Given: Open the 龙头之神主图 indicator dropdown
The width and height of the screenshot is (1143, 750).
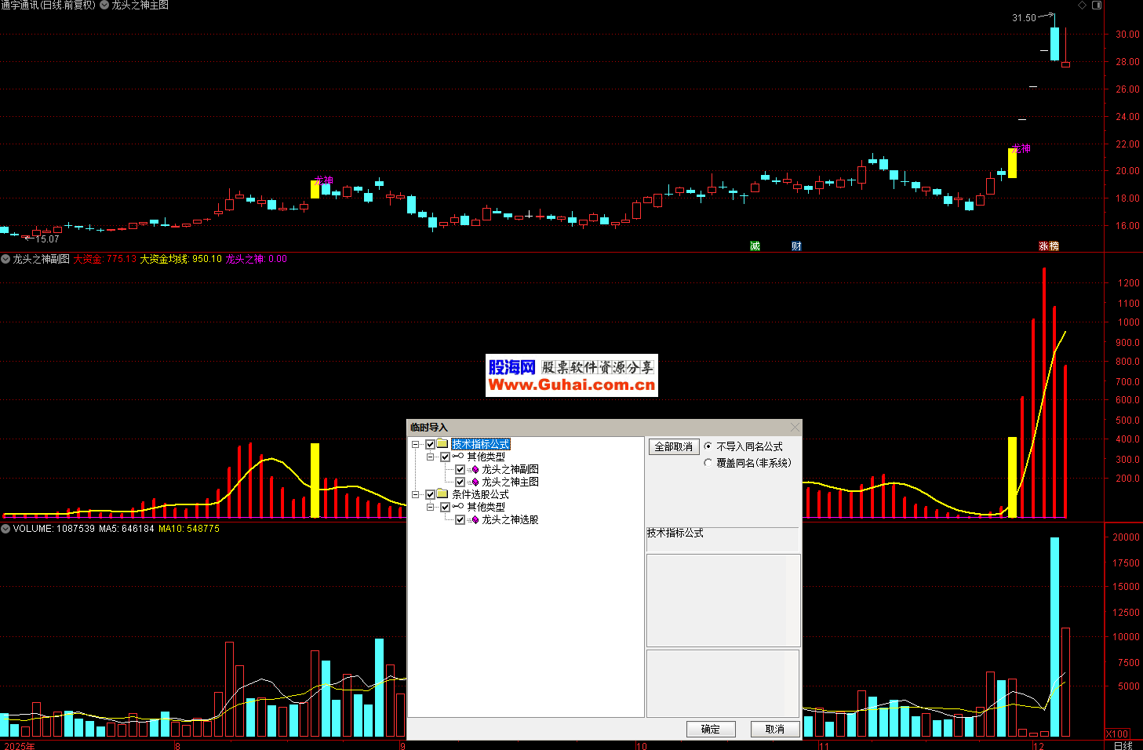Looking at the screenshot, I should (104, 5).
